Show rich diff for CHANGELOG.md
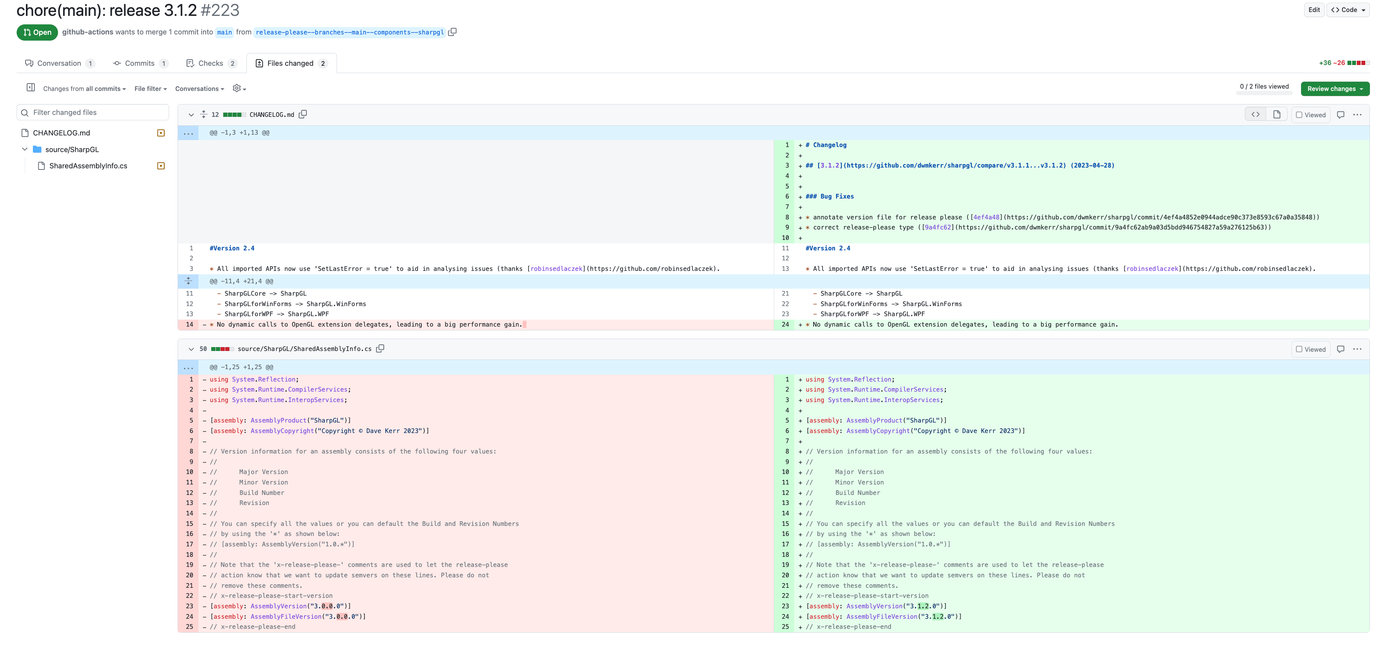 [1276, 115]
